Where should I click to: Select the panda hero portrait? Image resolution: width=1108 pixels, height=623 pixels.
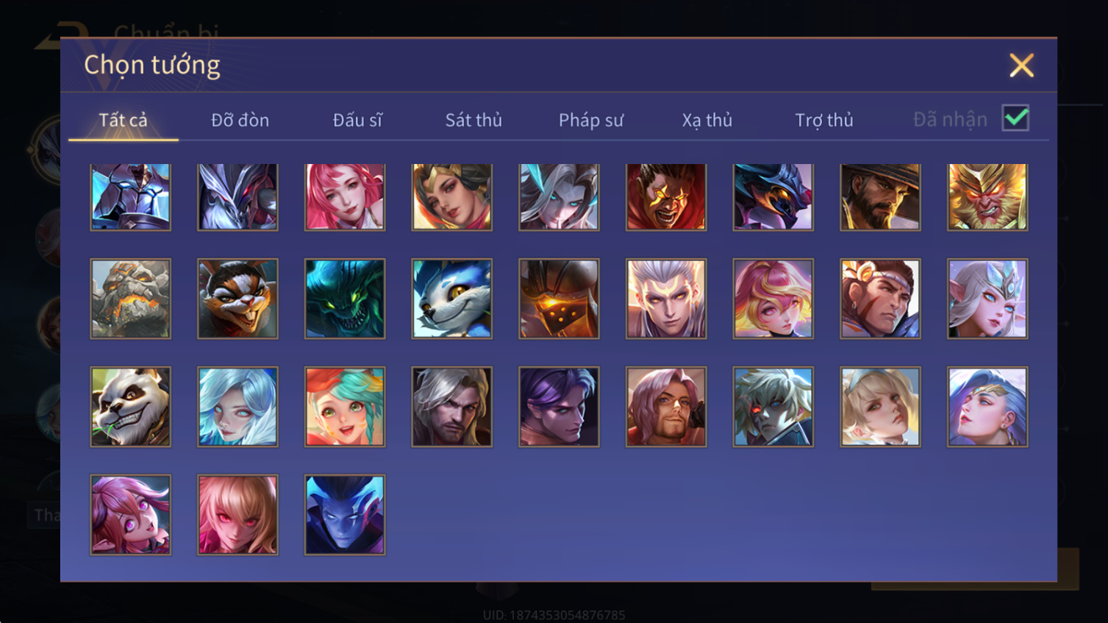click(130, 407)
